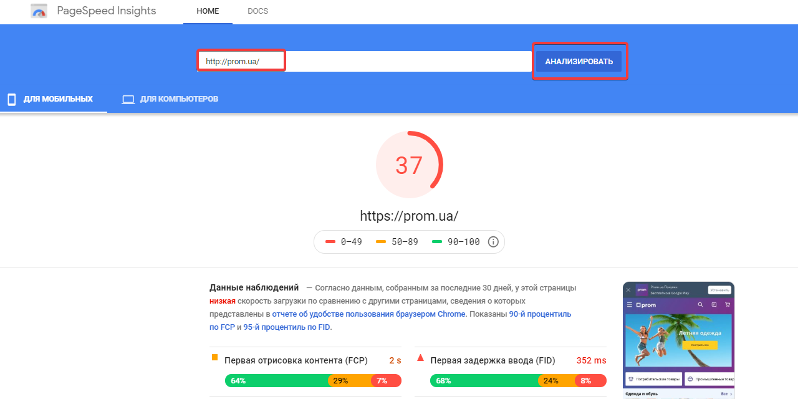Viewport: 798px width, 399px height.
Task: Click the Первая отрисовка контента (FCP) label
Action: (296, 360)
